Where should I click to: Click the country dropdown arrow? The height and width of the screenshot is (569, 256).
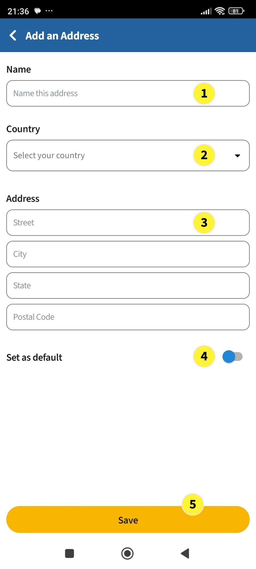tap(237, 156)
